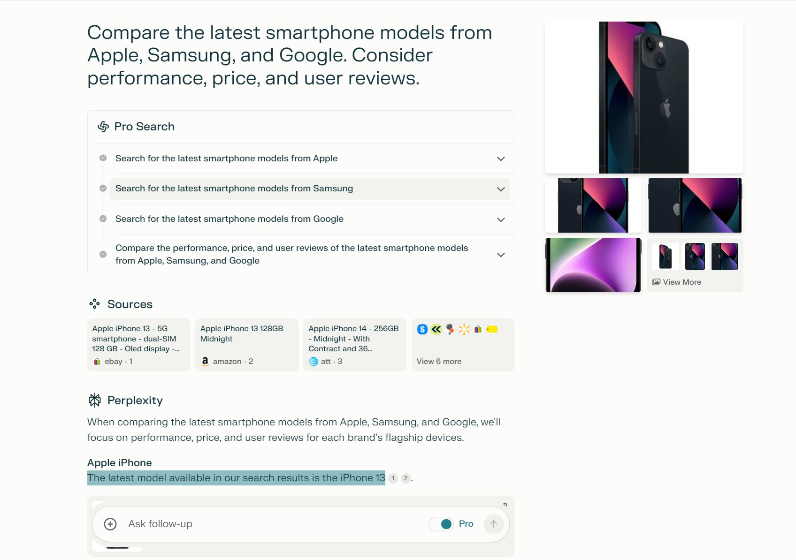This screenshot has width=796, height=560.
Task: Click citation number 1 after iPhone 13
Action: [x=393, y=478]
